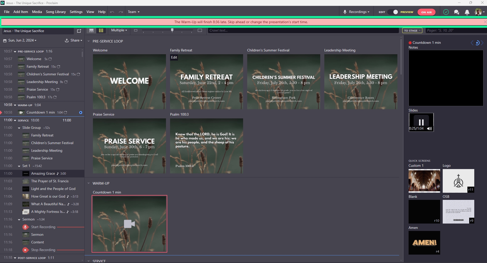Open the TO STAGE dropdown
This screenshot has height=263, width=487.
(412, 31)
